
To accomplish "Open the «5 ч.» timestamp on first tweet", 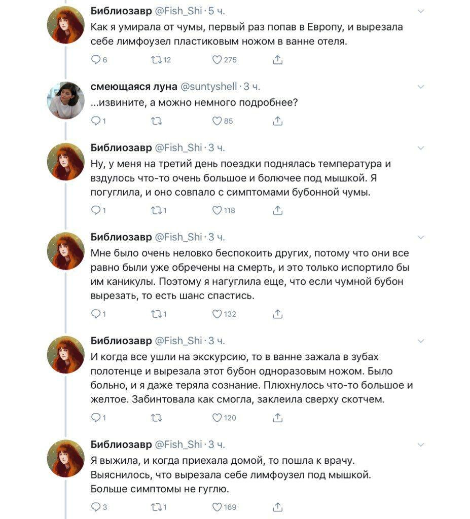I will [x=216, y=11].
